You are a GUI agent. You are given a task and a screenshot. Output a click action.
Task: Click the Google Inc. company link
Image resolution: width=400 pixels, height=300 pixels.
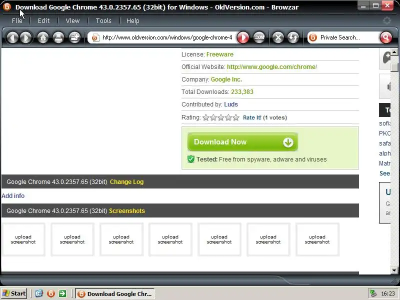[x=226, y=79]
